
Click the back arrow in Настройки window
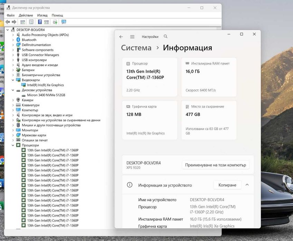(x=121, y=37)
